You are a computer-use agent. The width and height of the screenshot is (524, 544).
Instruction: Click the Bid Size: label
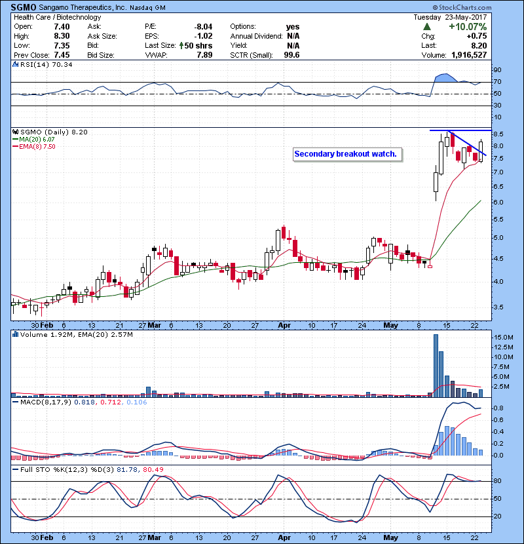point(101,55)
